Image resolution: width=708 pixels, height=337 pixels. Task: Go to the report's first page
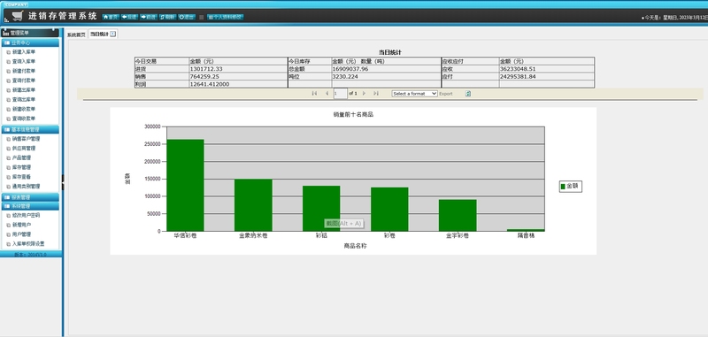(x=314, y=94)
